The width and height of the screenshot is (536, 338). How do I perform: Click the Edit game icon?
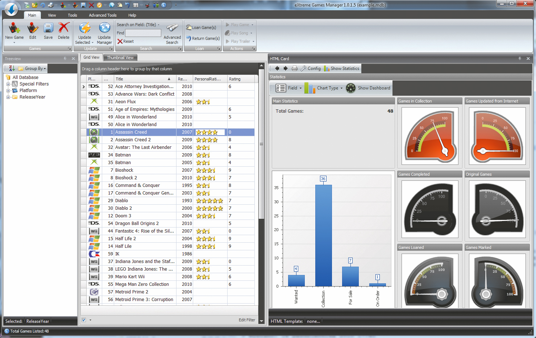(x=33, y=28)
